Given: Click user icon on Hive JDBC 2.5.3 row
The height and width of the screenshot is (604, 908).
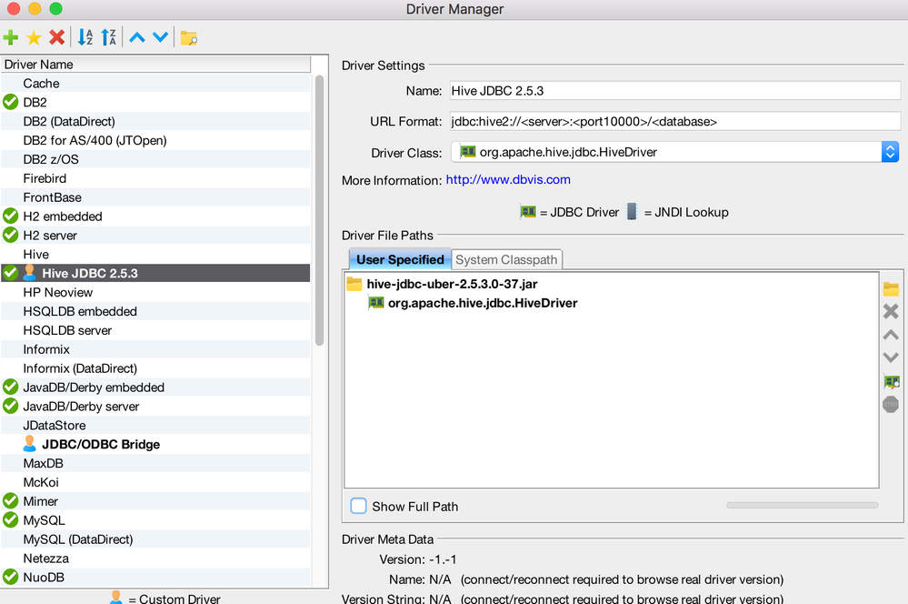Looking at the screenshot, I should (29, 273).
